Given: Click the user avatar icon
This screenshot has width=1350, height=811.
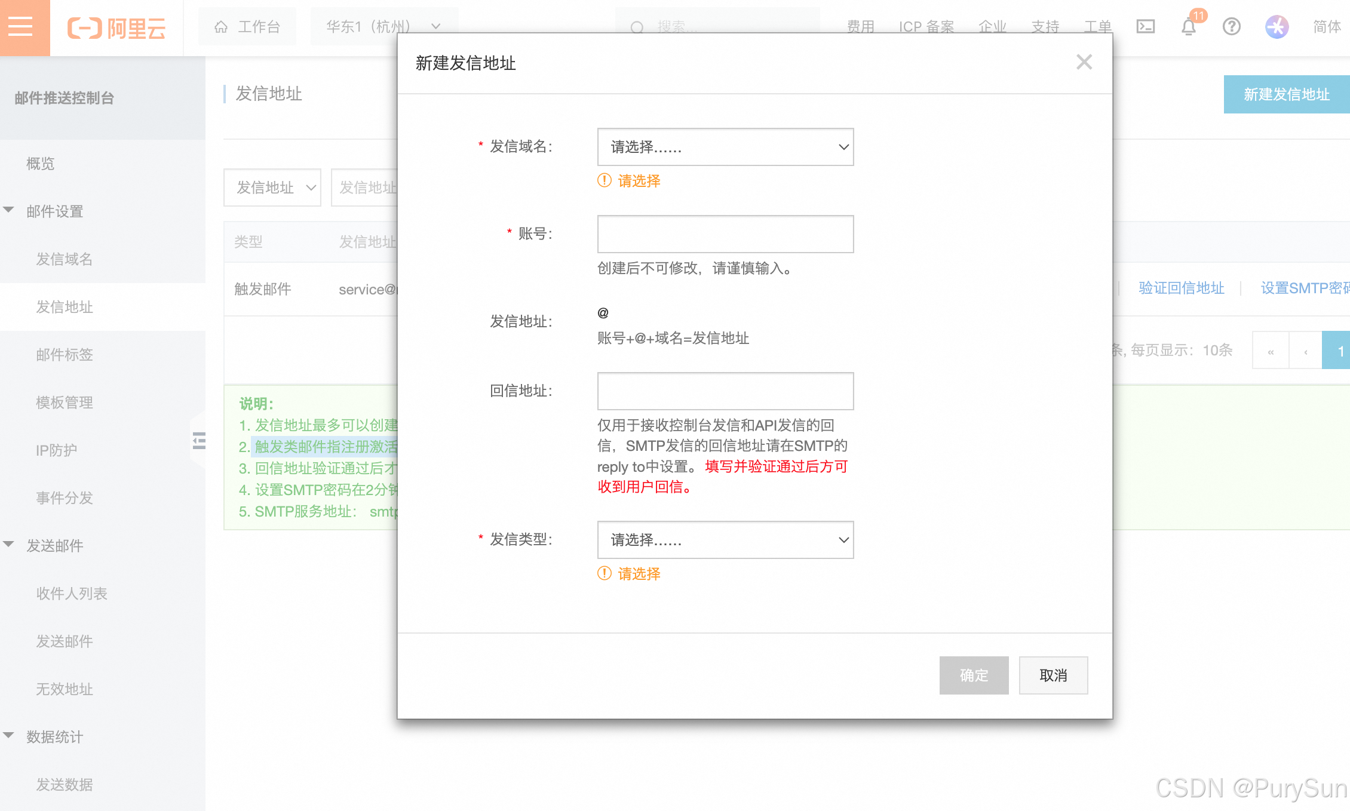Looking at the screenshot, I should coord(1277,26).
